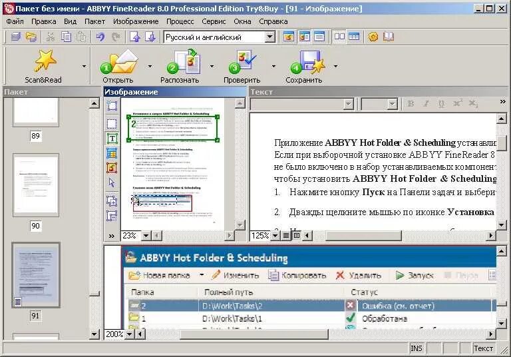Open the Изображение menu
The height and width of the screenshot is (357, 511).
pyautogui.click(x=136, y=21)
